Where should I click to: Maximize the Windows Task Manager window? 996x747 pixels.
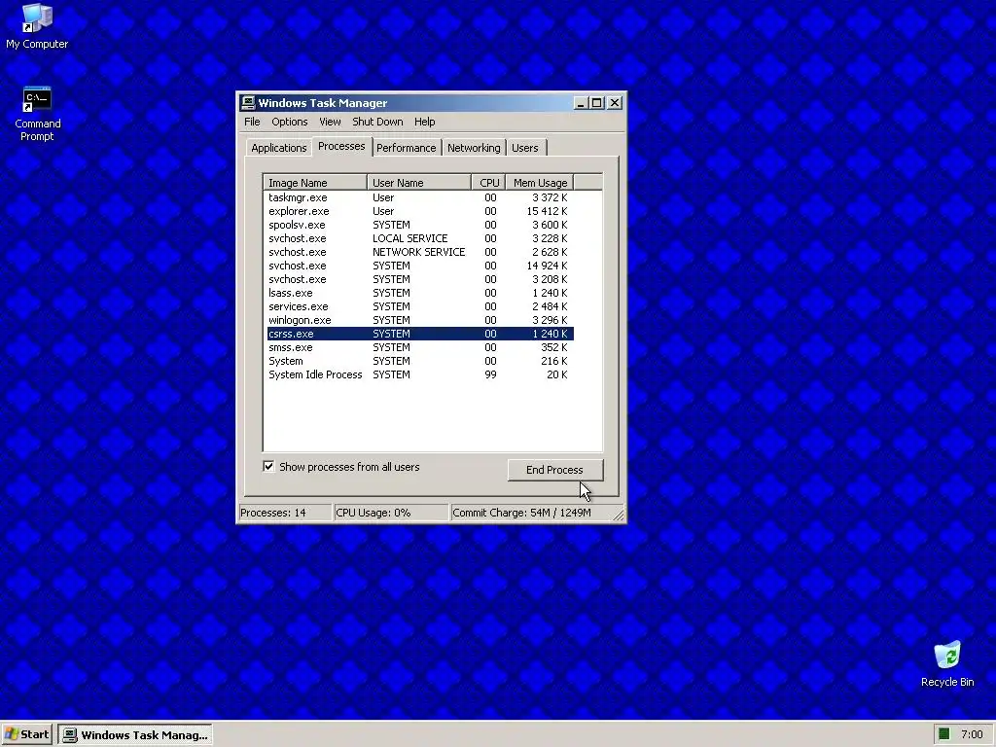coord(596,103)
